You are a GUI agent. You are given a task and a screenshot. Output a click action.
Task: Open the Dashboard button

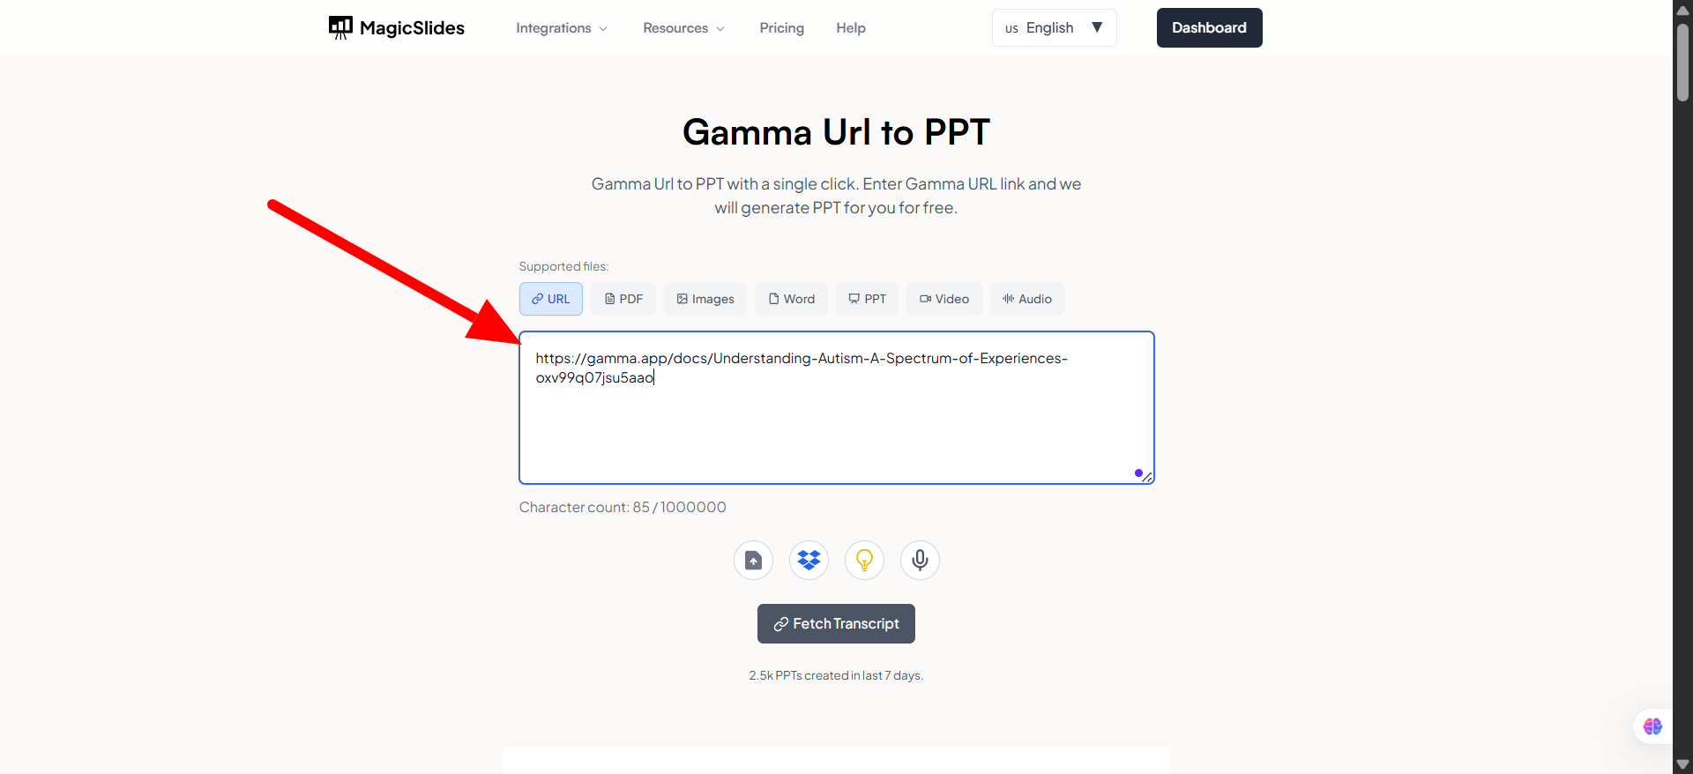[x=1209, y=28]
